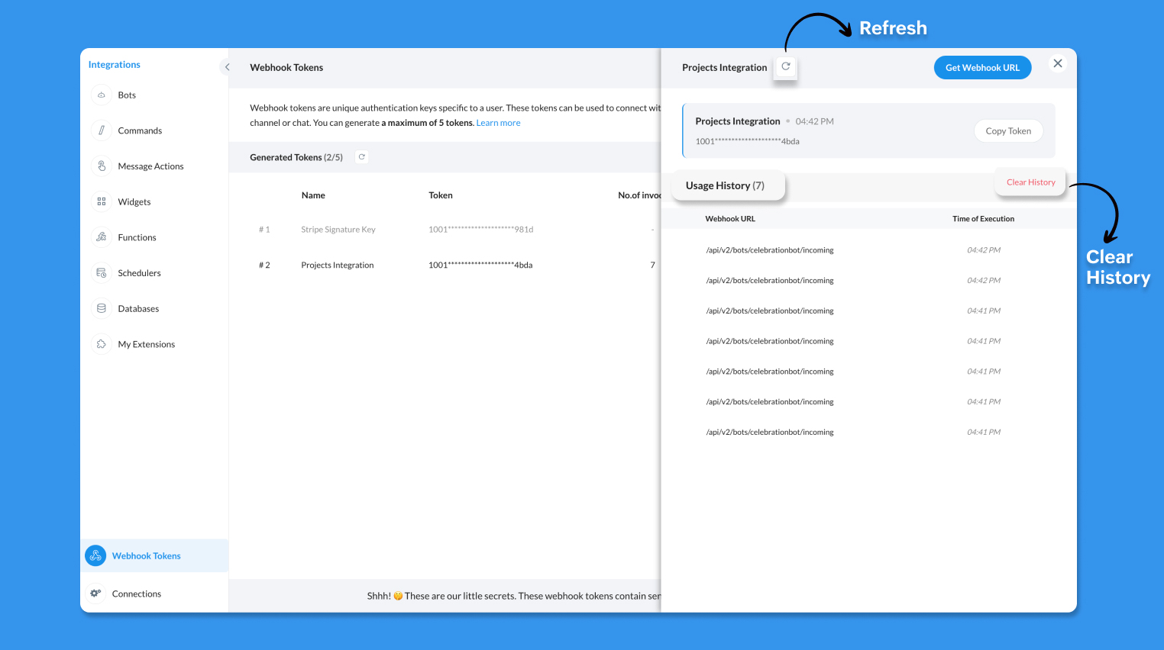Open the Widgets section icon
The height and width of the screenshot is (650, 1164).
101,202
